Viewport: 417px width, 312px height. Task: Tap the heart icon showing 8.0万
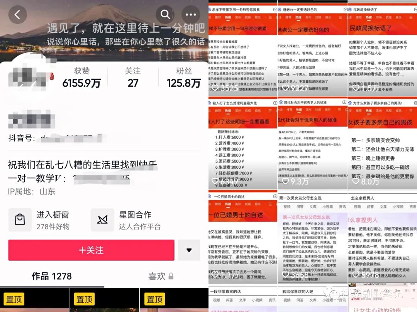(x=356, y=181)
